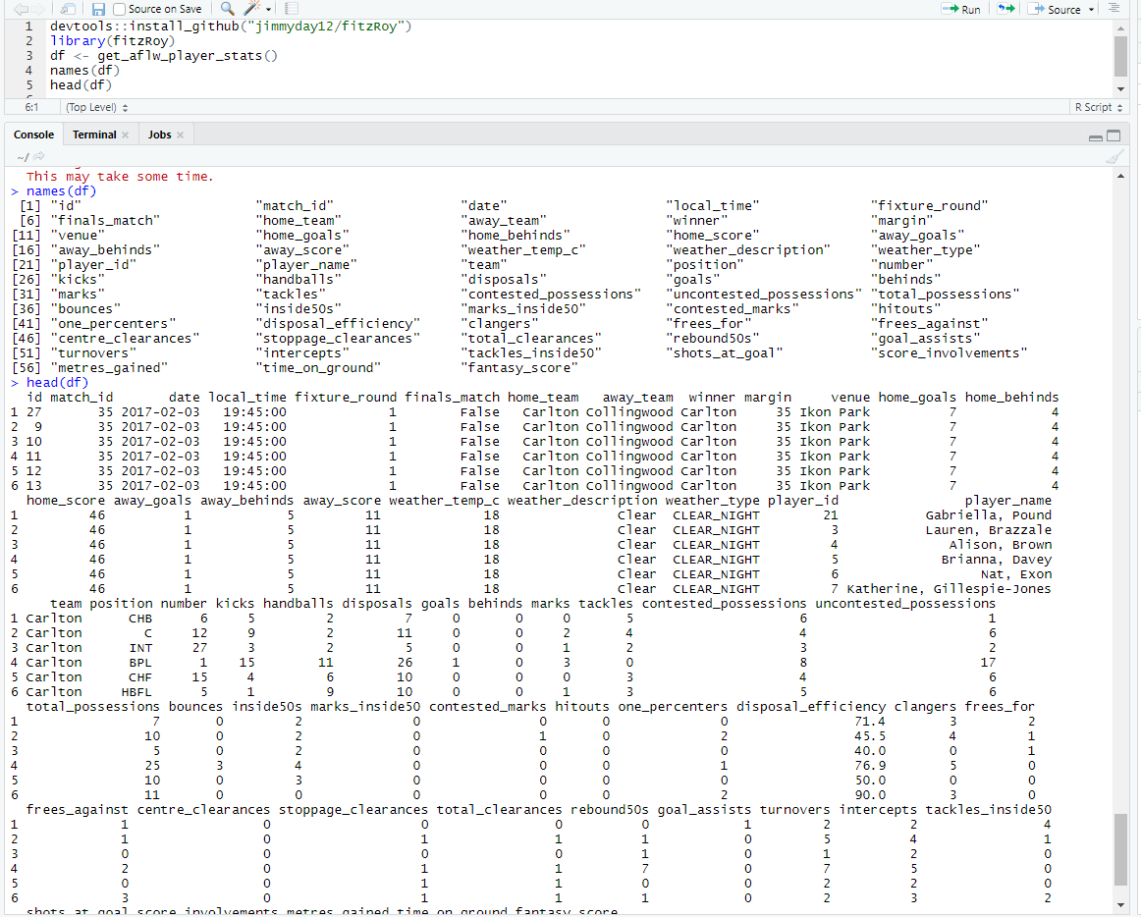This screenshot has height=917, width=1141.
Task: Switch to the Jobs tab
Action: (159, 135)
